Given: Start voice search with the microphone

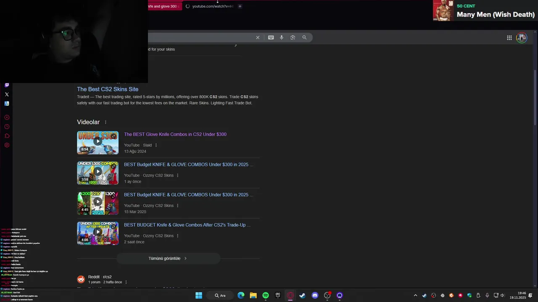Looking at the screenshot, I should pyautogui.click(x=282, y=37).
